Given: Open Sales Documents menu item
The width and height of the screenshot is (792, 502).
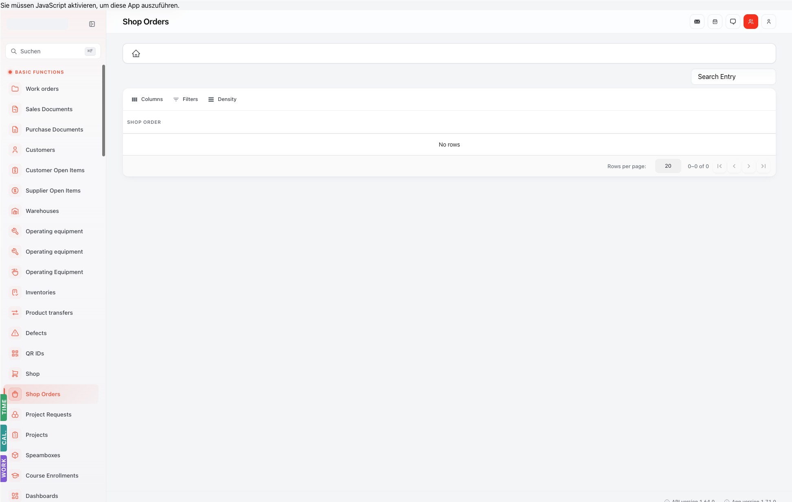Looking at the screenshot, I should 51,109.
